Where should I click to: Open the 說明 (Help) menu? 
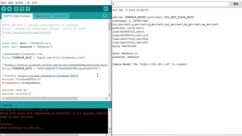pos(34,3)
